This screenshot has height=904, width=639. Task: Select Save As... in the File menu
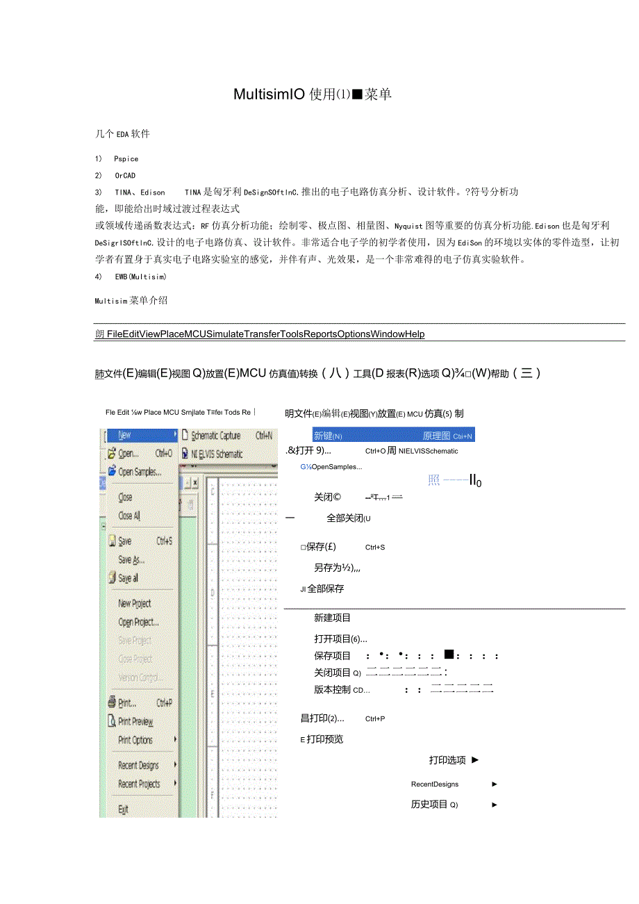point(131,560)
